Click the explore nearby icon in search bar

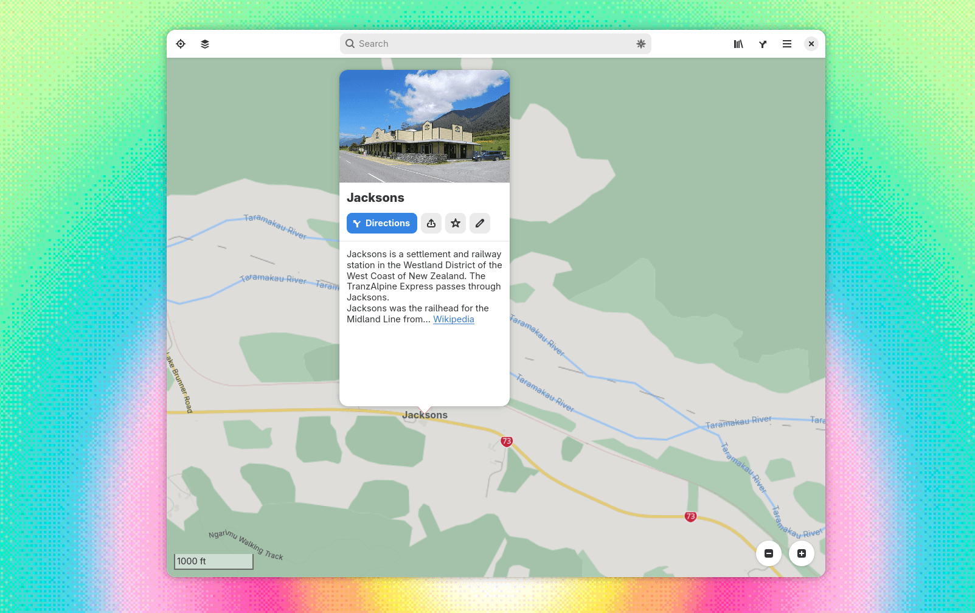click(x=640, y=44)
